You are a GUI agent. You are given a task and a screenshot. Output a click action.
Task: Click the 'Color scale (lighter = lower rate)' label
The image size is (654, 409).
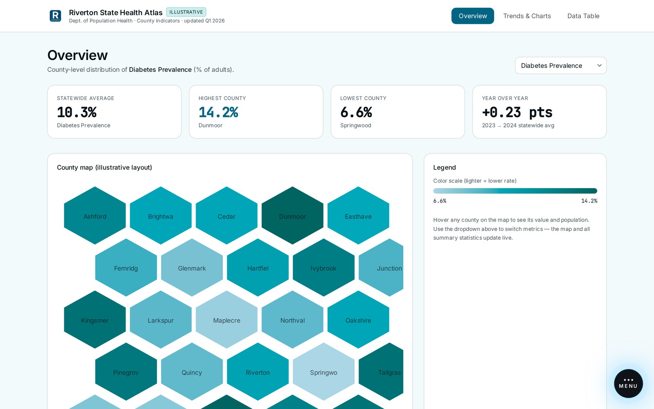[x=475, y=181]
